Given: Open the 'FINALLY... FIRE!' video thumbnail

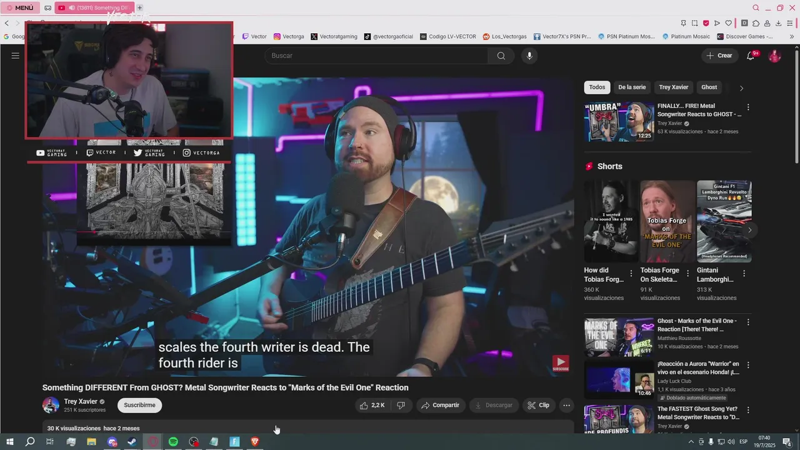Looking at the screenshot, I should 619,122.
